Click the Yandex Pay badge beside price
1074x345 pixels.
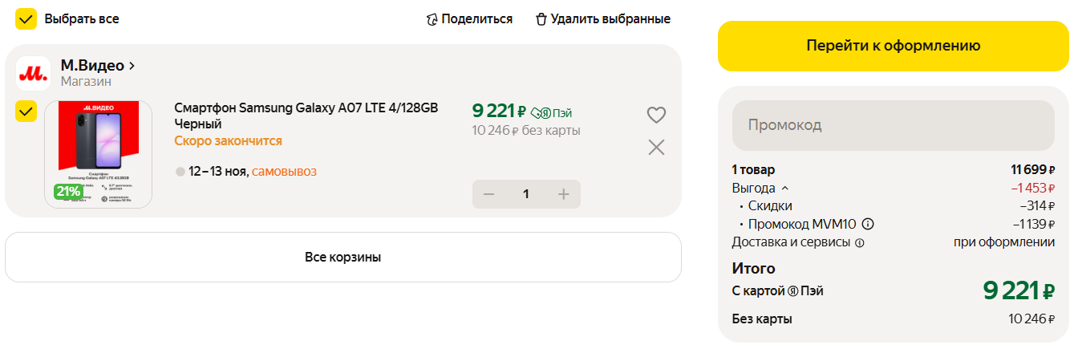coord(552,113)
